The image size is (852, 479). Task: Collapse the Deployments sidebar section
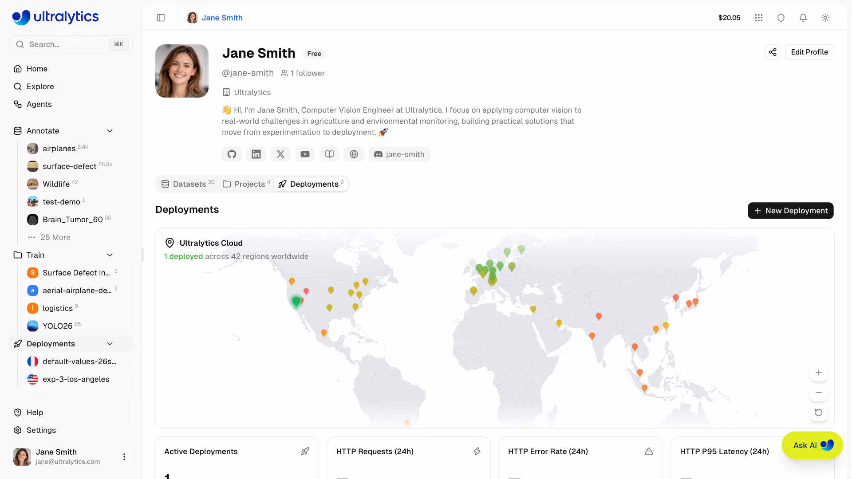(110, 344)
